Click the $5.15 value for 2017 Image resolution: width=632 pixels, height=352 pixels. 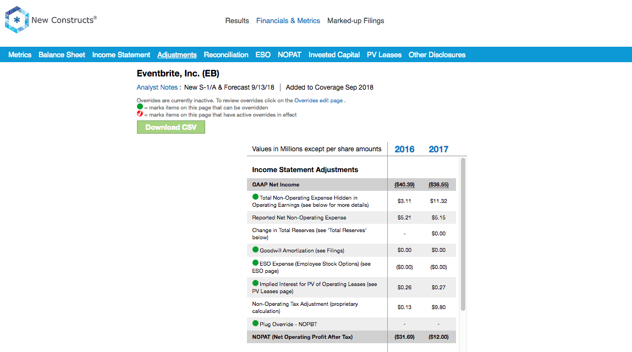438,217
